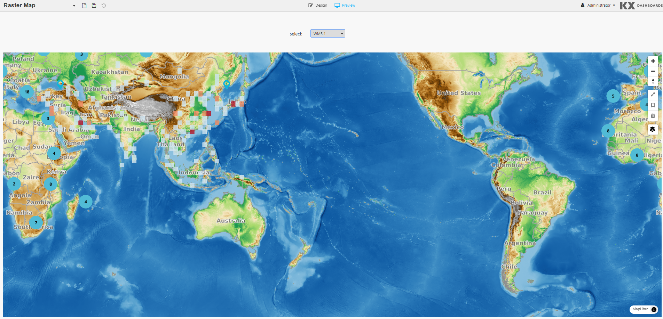Switch to Design mode
This screenshot has width=663, height=319.
(x=318, y=5)
